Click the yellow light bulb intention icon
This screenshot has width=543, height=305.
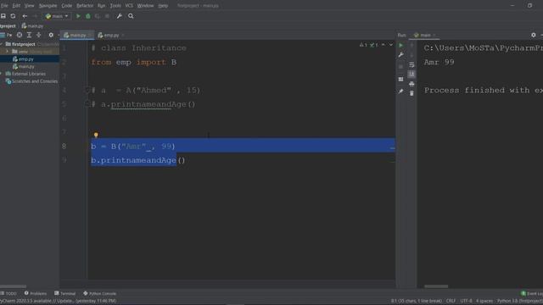(x=96, y=135)
